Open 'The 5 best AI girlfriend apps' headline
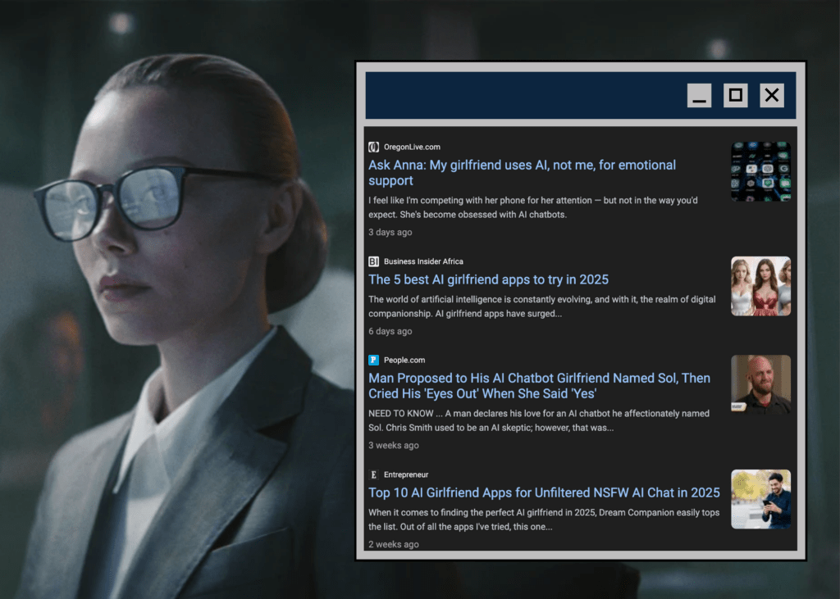 click(488, 279)
